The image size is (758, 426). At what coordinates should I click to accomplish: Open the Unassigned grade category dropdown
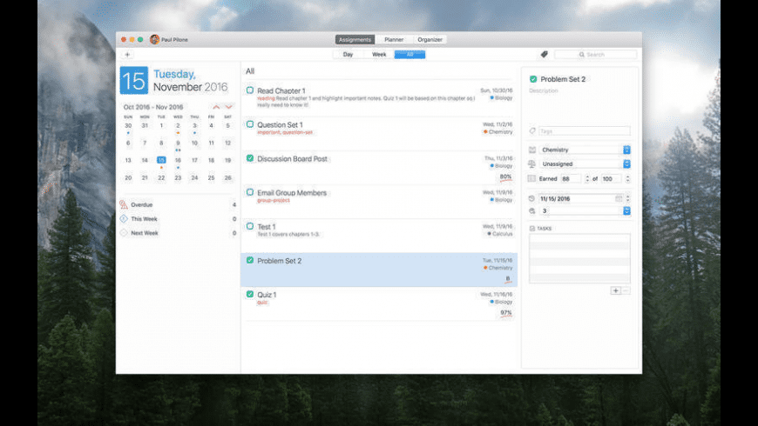pos(585,164)
